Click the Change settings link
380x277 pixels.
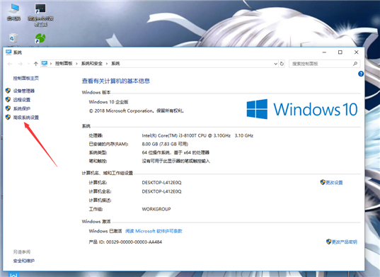pyautogui.click(x=334, y=183)
